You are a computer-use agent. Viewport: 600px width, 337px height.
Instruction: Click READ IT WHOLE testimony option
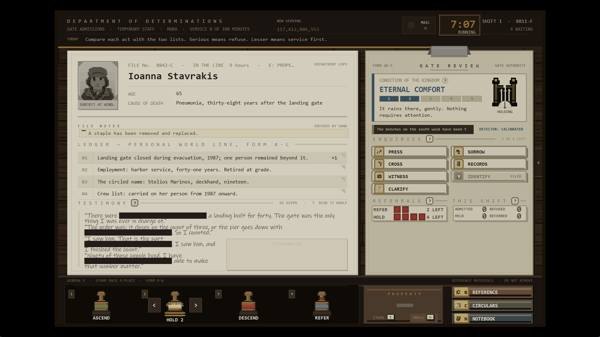click(330, 203)
